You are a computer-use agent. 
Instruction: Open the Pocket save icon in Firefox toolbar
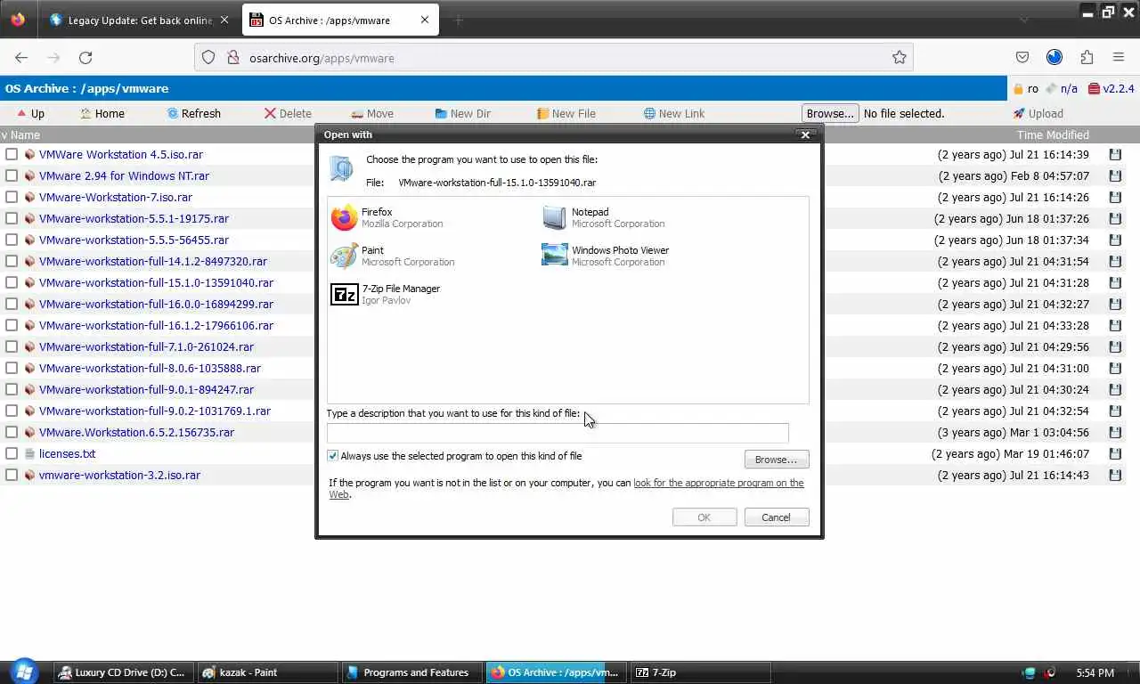[1022, 58]
